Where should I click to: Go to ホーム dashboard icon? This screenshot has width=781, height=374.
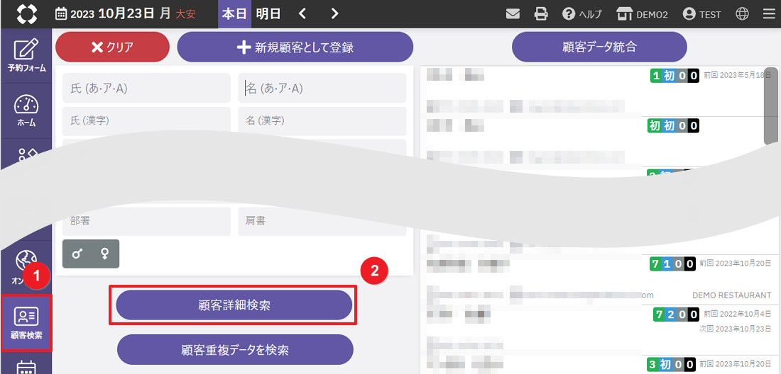[26, 110]
